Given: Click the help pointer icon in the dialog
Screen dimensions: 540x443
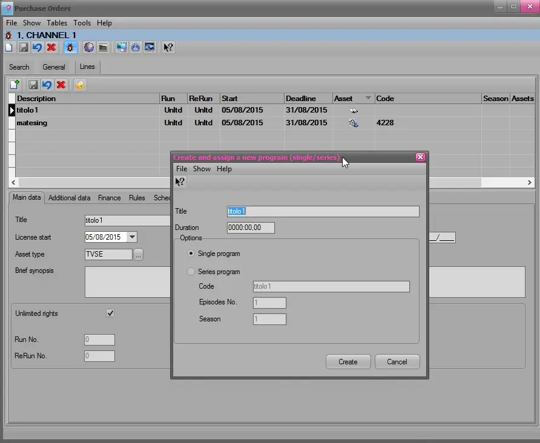Looking at the screenshot, I should (180, 182).
